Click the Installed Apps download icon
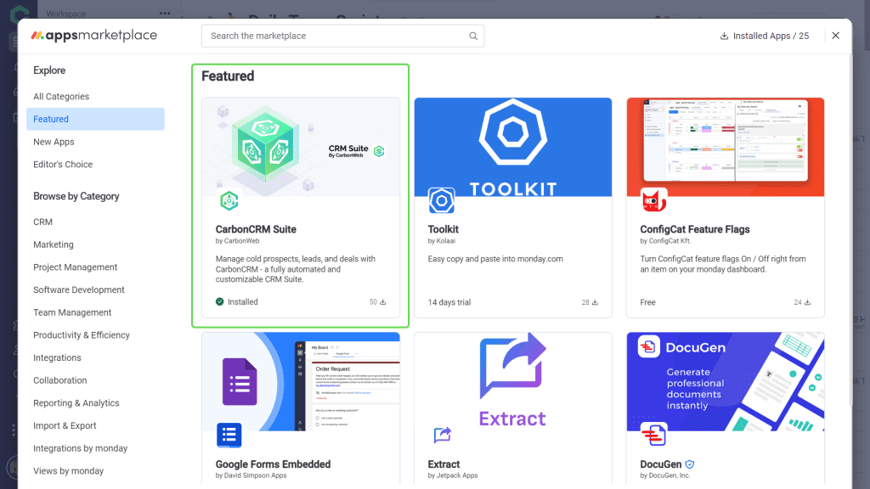 coord(724,36)
